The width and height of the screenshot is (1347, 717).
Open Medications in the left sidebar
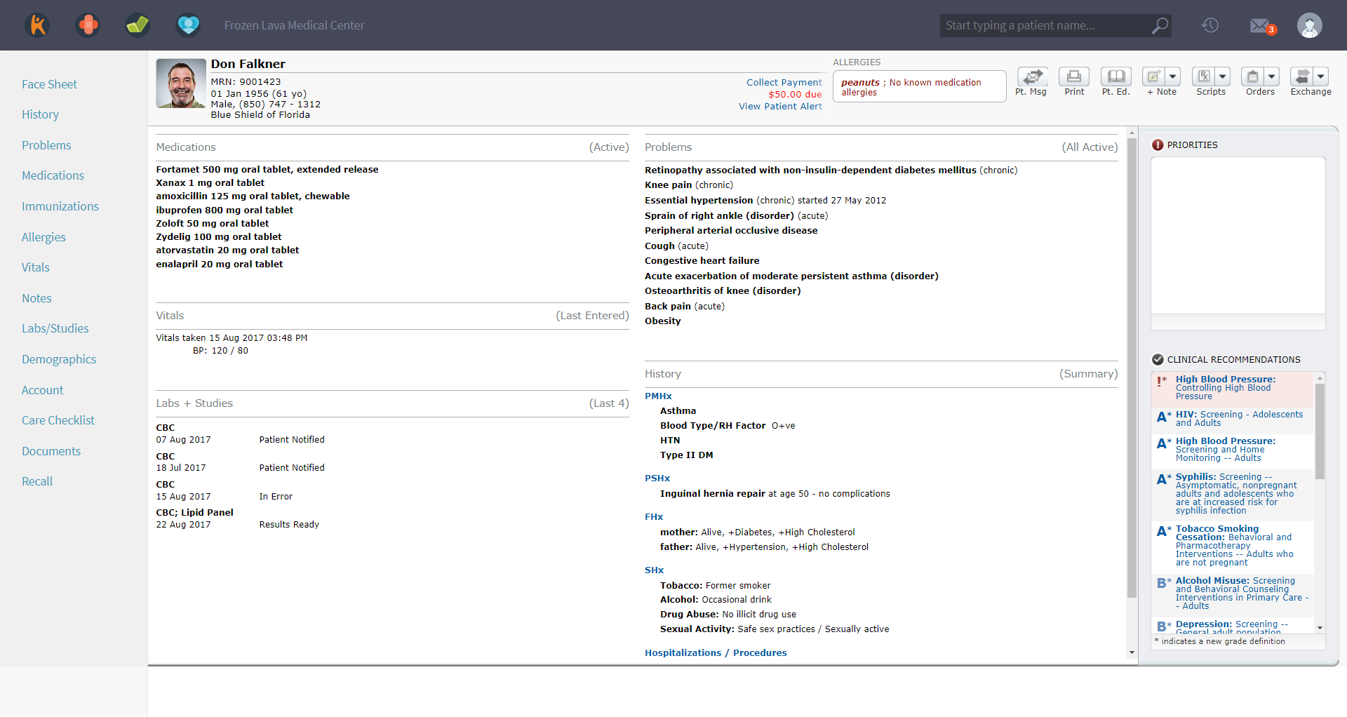pos(53,175)
